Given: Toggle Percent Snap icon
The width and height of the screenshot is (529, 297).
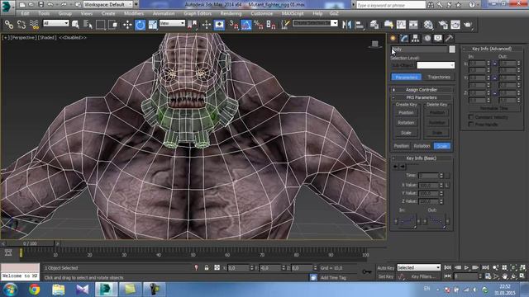Looking at the screenshot, I should pos(259,25).
